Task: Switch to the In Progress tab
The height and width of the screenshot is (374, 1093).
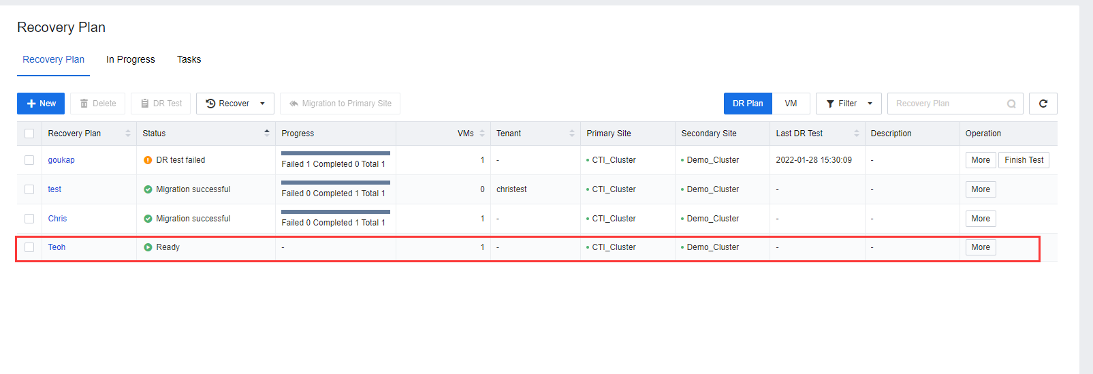Action: [131, 60]
